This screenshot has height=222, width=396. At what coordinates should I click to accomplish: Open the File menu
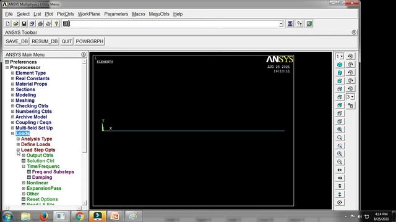point(9,14)
